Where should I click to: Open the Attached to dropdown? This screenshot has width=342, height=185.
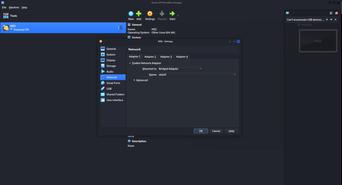tap(180, 69)
